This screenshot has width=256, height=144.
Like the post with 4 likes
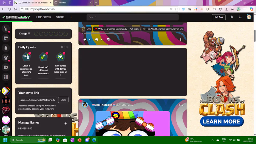pos(84,40)
